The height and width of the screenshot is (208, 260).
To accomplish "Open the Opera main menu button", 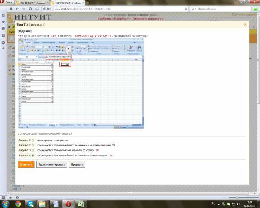I will point(7,2).
